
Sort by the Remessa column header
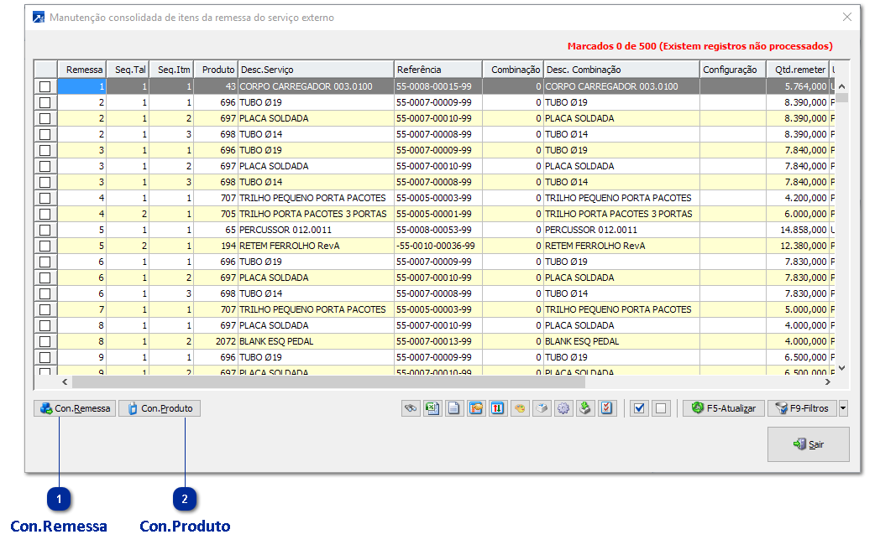pos(82,70)
